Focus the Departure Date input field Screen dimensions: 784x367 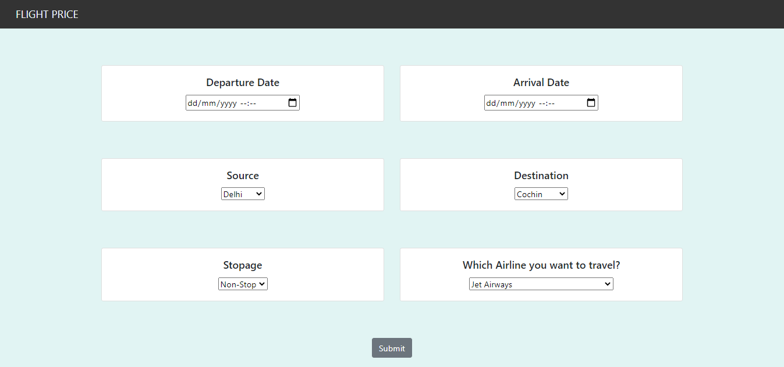click(243, 103)
